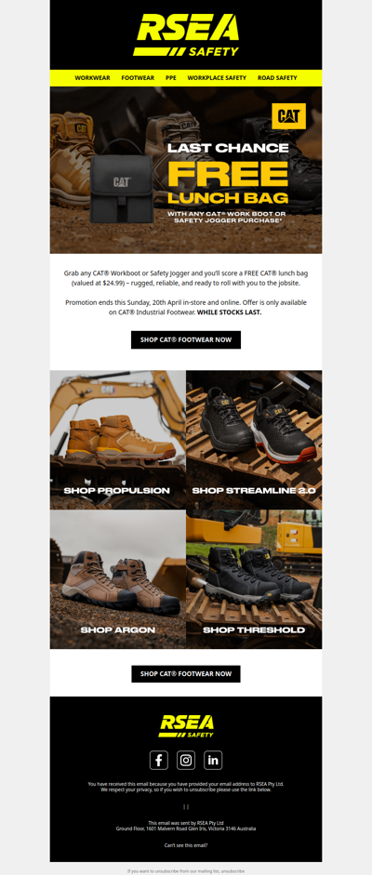Click the yellow CAT logo badge

click(x=289, y=116)
